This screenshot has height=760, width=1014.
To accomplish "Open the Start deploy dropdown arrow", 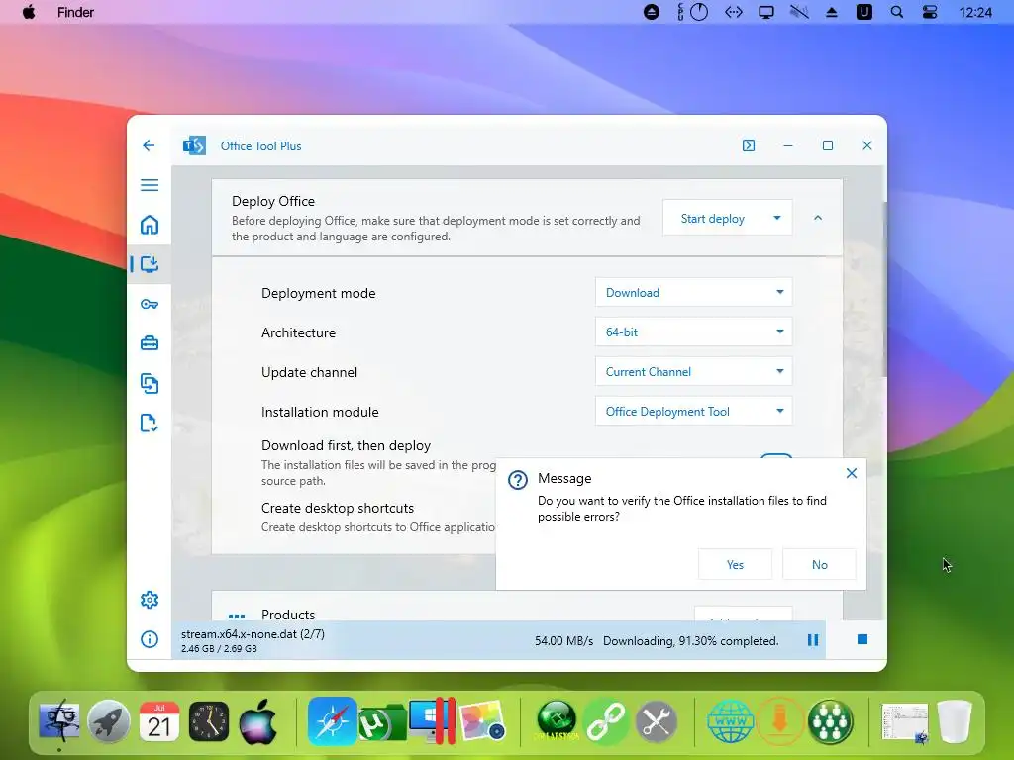I will [x=777, y=219].
